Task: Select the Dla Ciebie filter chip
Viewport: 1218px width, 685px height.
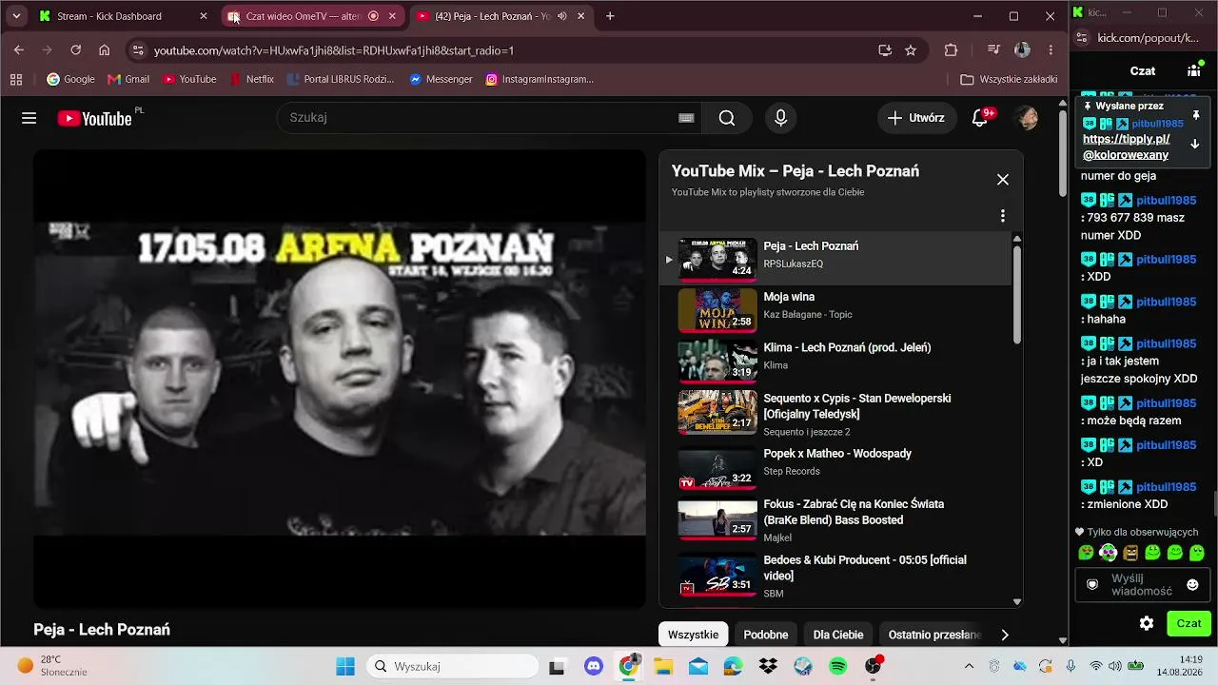Action: point(838,635)
